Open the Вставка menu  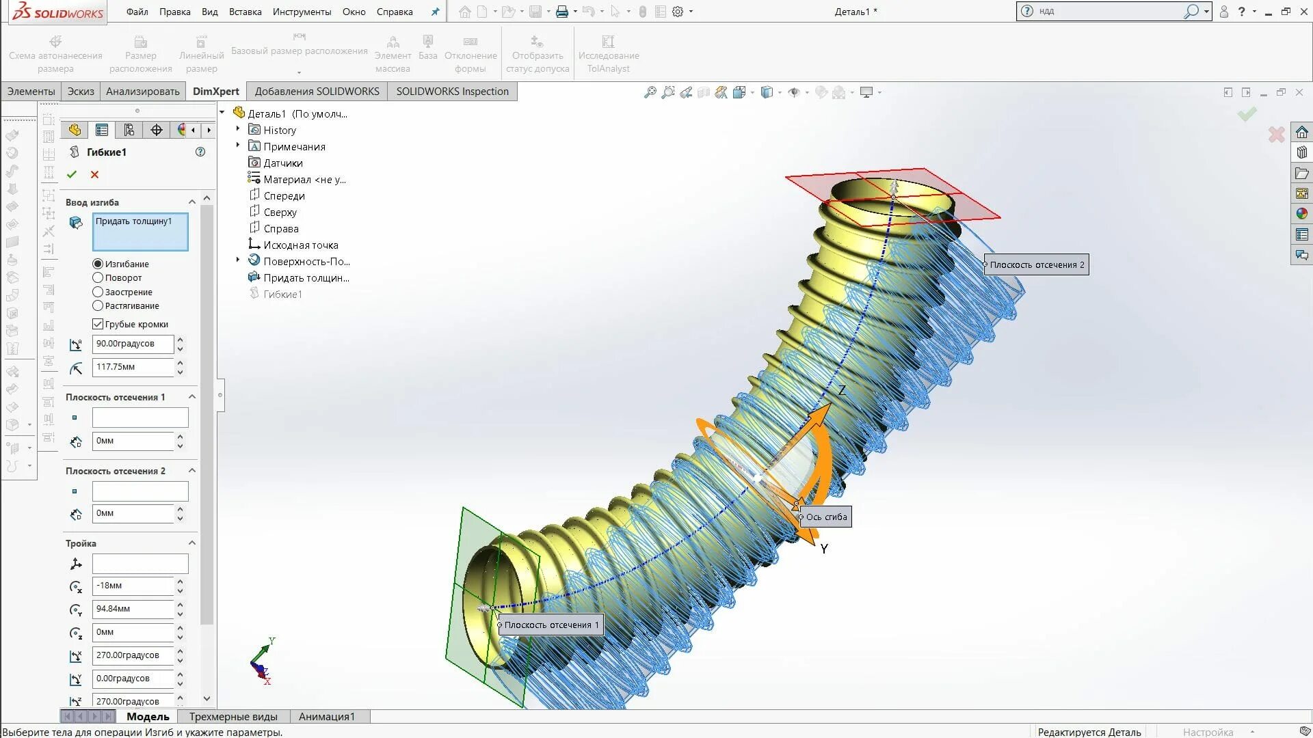(x=245, y=12)
